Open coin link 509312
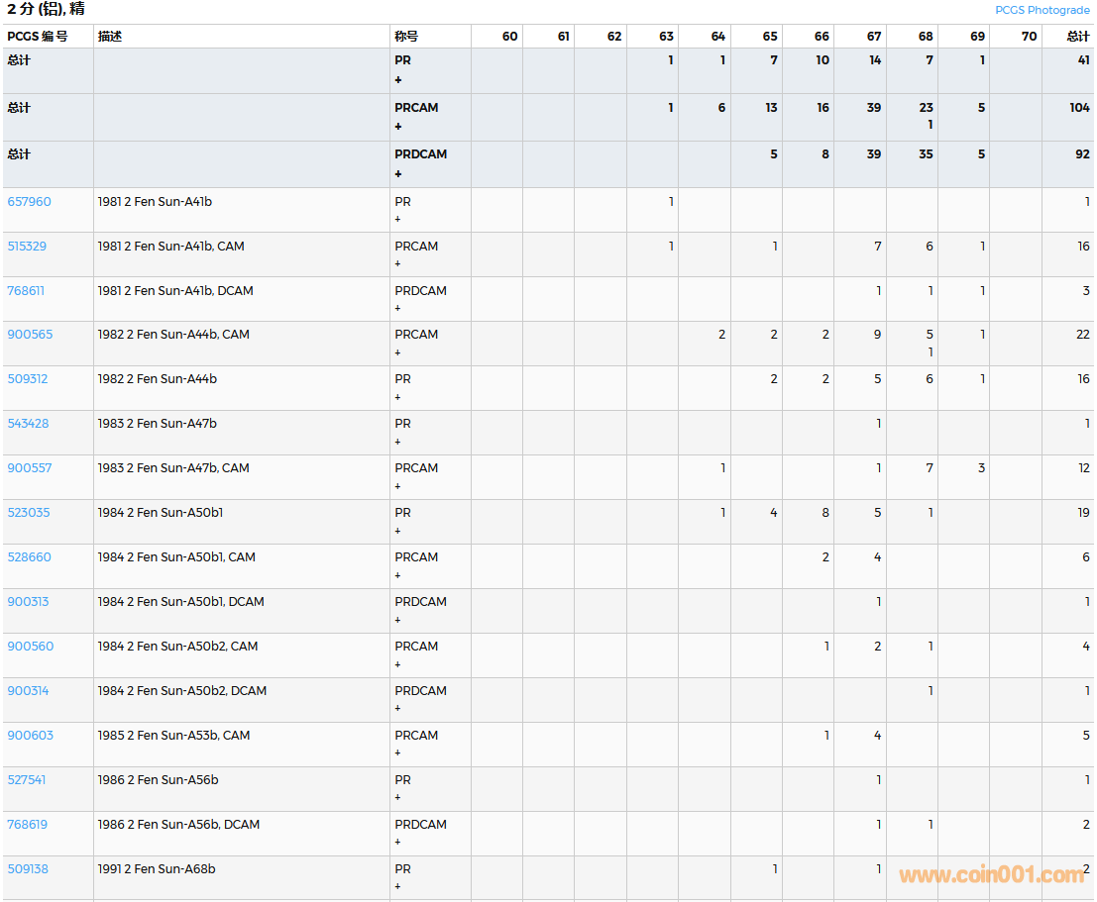Screen dimensions: 1097x902 [28, 379]
